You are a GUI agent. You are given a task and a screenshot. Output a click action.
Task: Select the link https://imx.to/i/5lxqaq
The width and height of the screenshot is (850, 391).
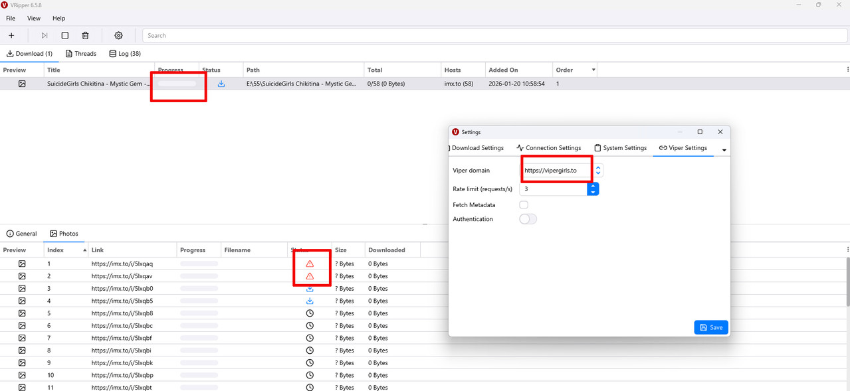[x=122, y=264]
